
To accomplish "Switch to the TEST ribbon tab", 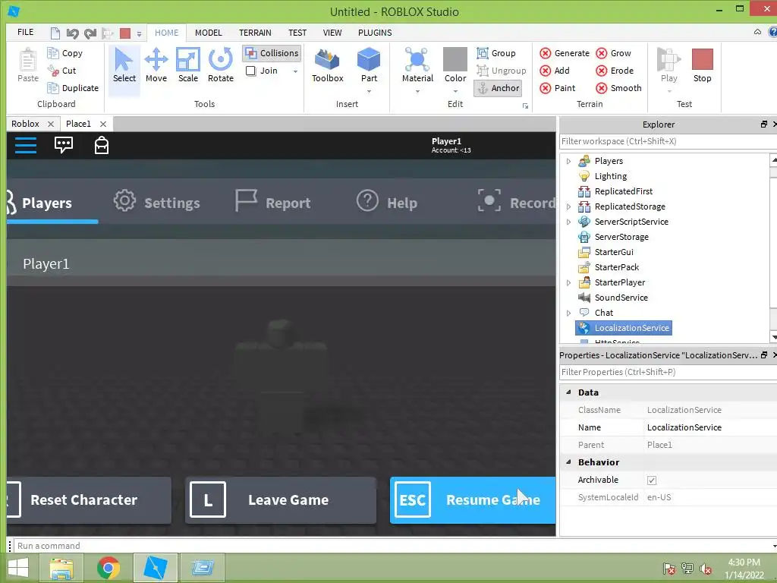I will point(297,33).
